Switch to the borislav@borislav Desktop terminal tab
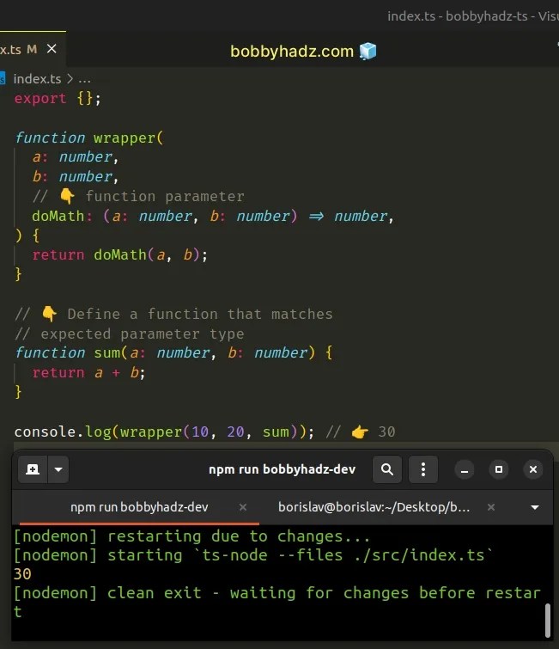The image size is (559, 649). tap(374, 507)
